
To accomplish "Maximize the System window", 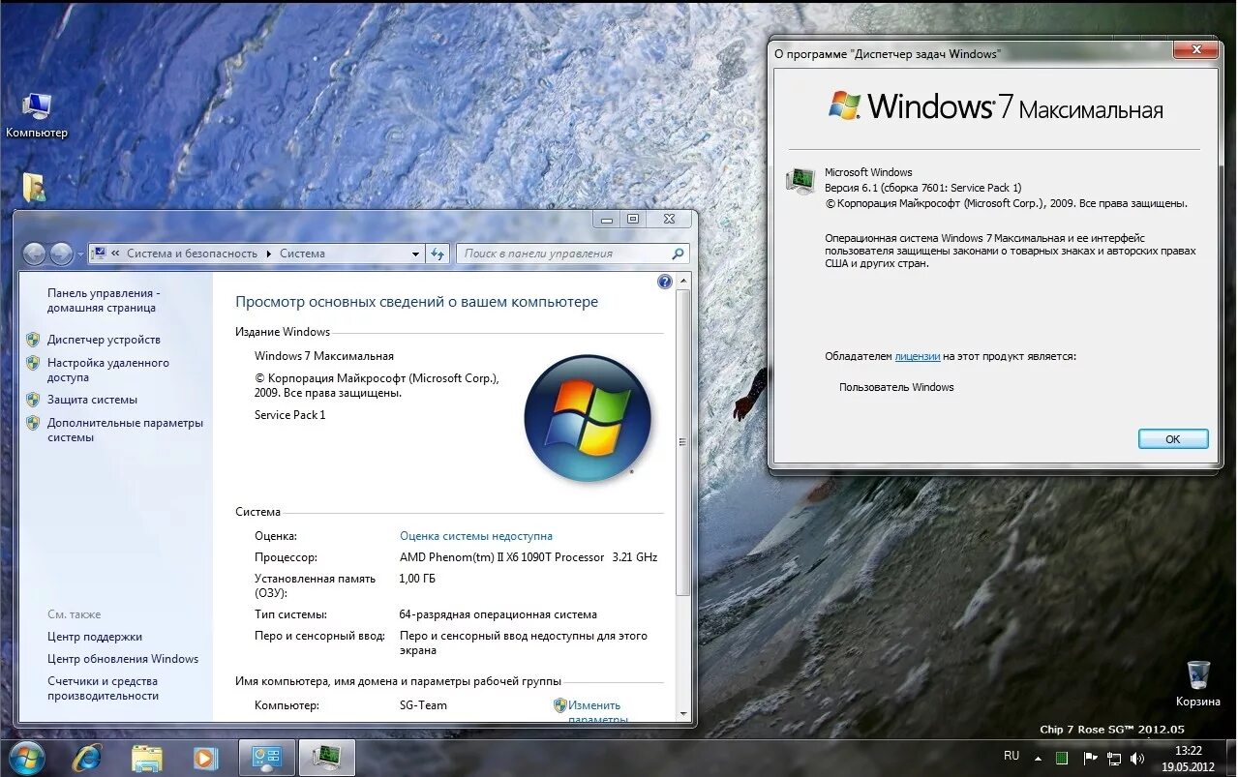I will 633,219.
